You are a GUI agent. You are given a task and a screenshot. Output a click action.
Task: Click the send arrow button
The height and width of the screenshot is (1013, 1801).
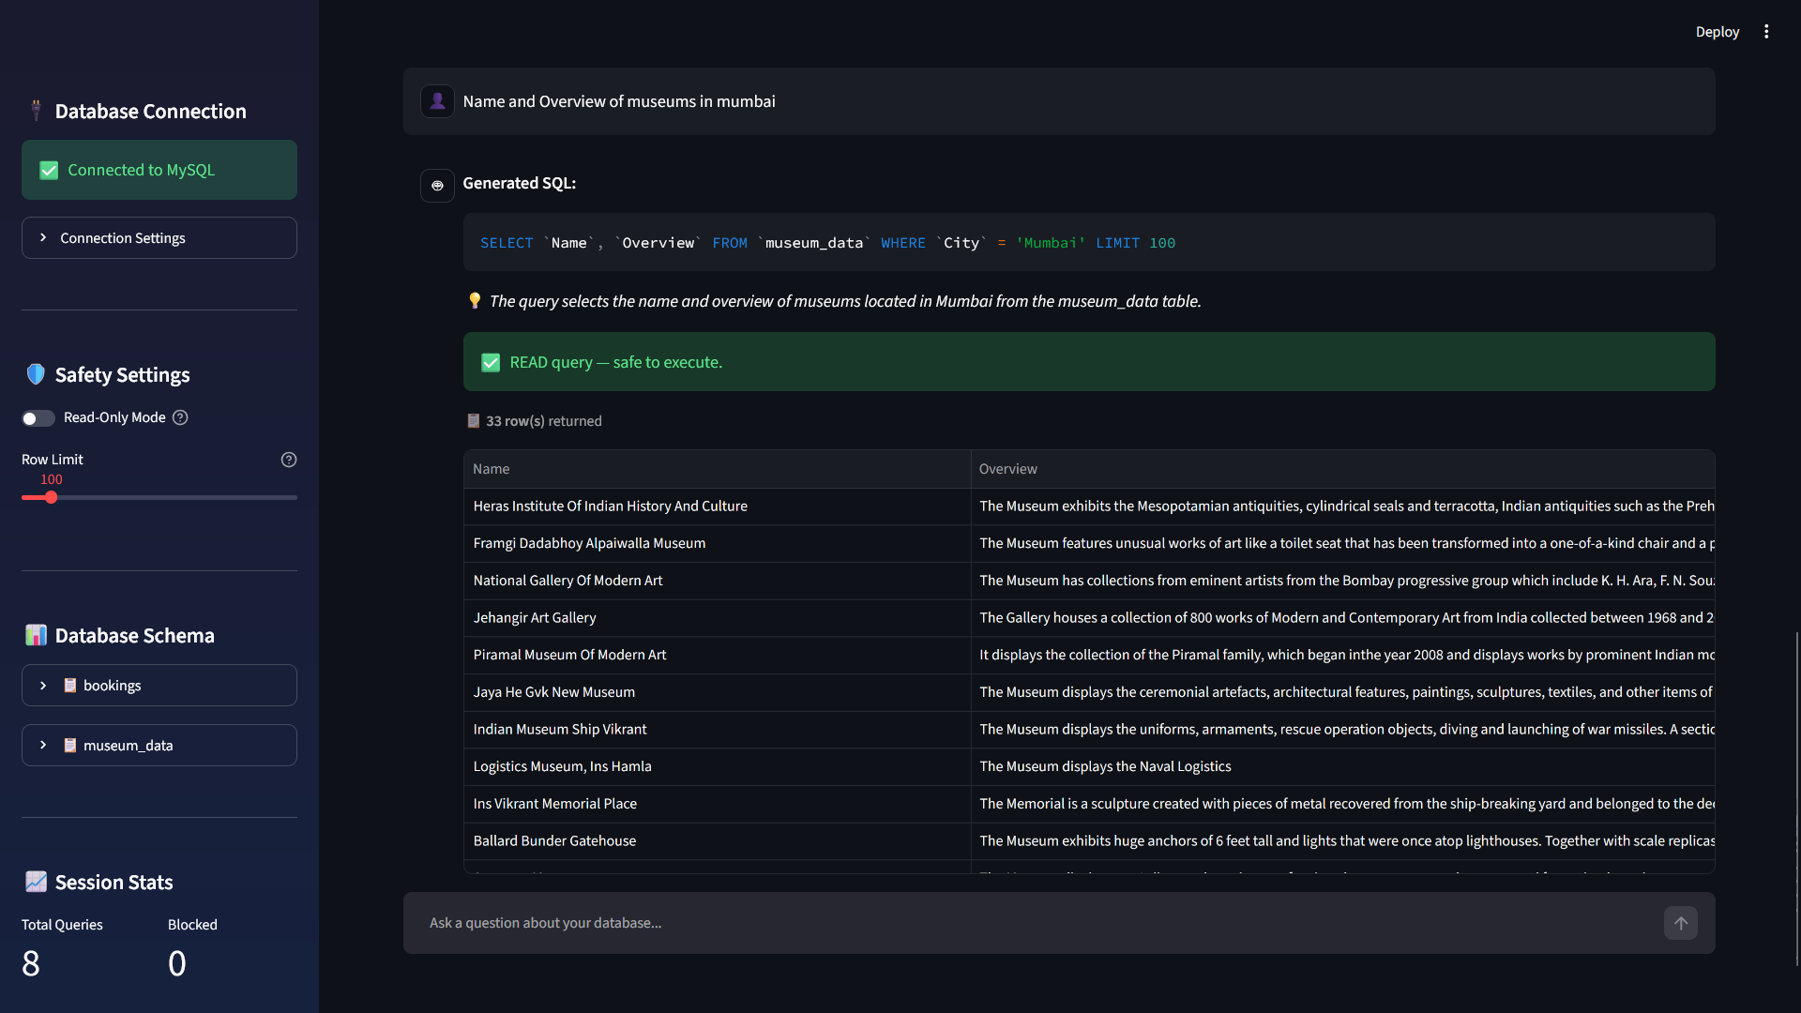(x=1681, y=923)
